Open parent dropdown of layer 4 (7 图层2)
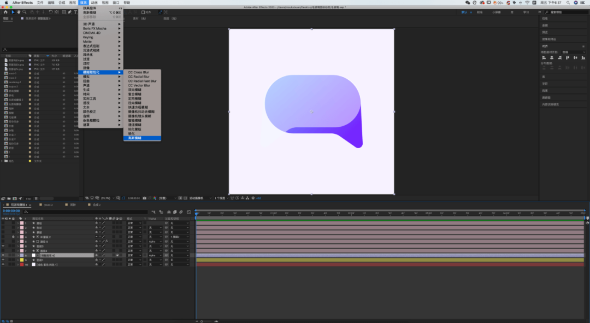Viewport: 590px width, 323px height. click(179, 237)
